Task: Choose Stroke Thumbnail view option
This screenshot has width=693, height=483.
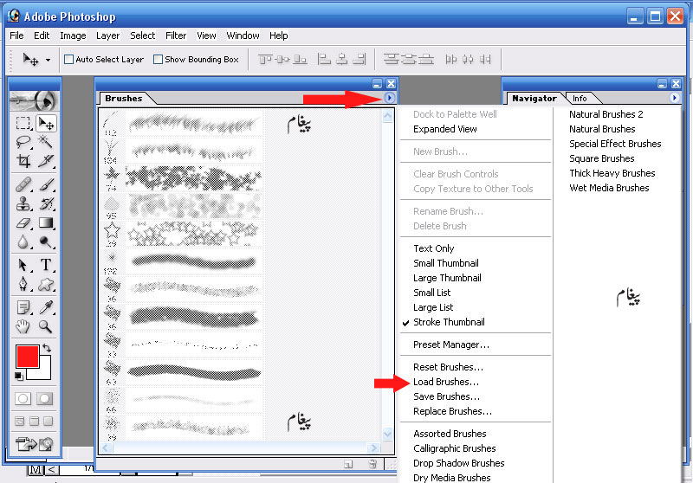Action: click(x=449, y=322)
